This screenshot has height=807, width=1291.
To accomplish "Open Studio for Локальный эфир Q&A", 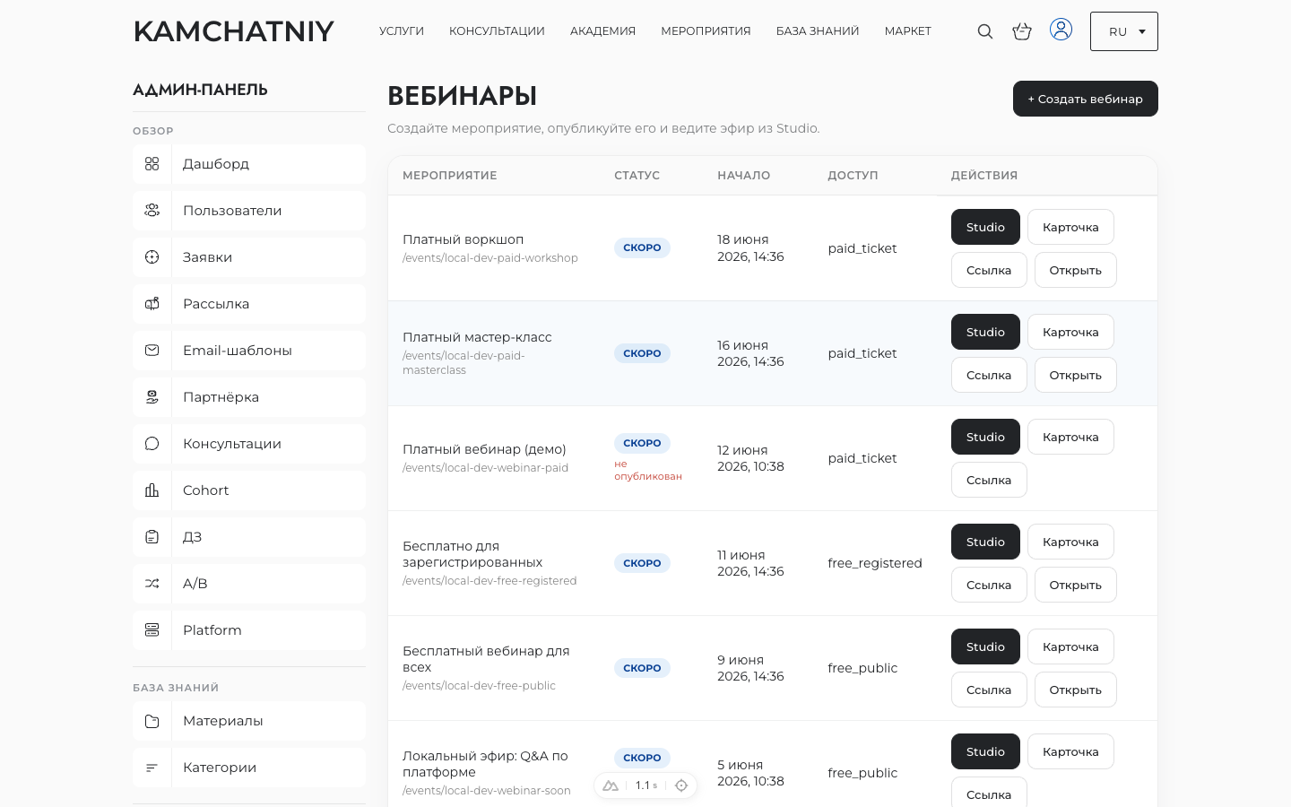I will (985, 751).
